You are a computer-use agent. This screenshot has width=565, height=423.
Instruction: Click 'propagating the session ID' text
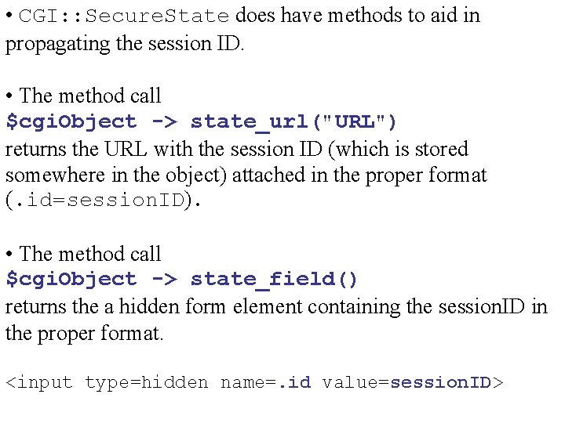click(125, 45)
